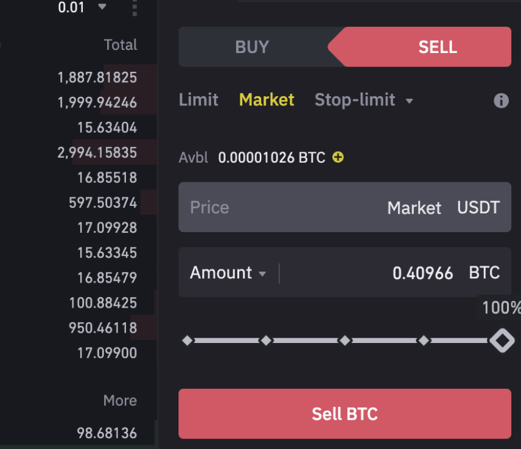Click the 100% slider handle
Viewport: 521px width, 449px height.
[502, 341]
